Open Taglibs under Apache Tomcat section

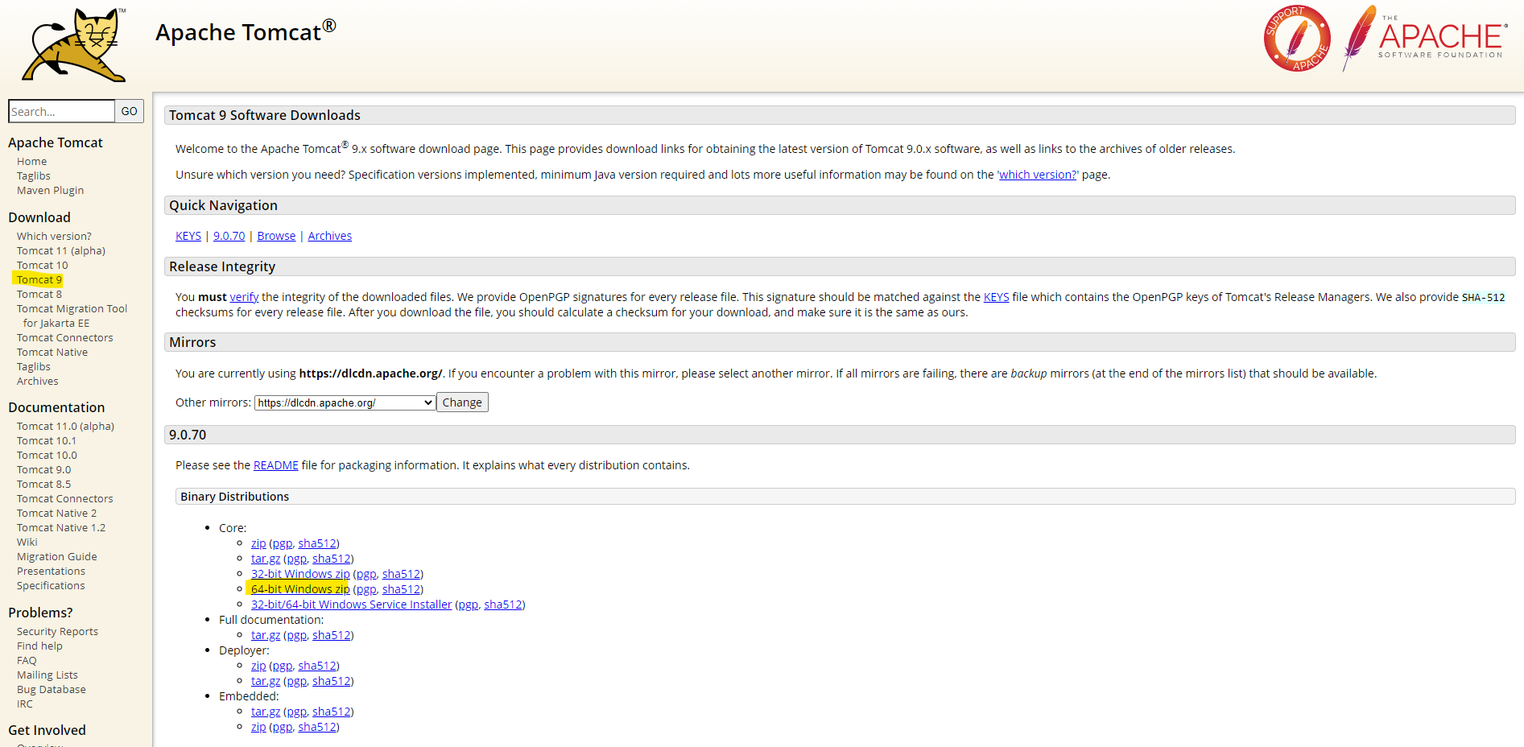tap(34, 176)
